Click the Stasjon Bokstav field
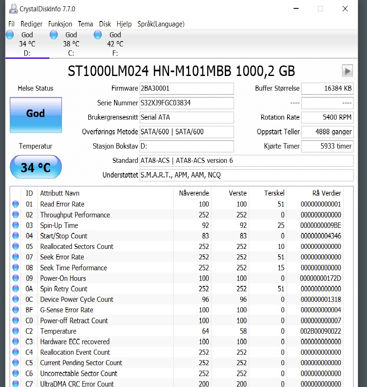This screenshot has height=387, width=367. point(187,146)
